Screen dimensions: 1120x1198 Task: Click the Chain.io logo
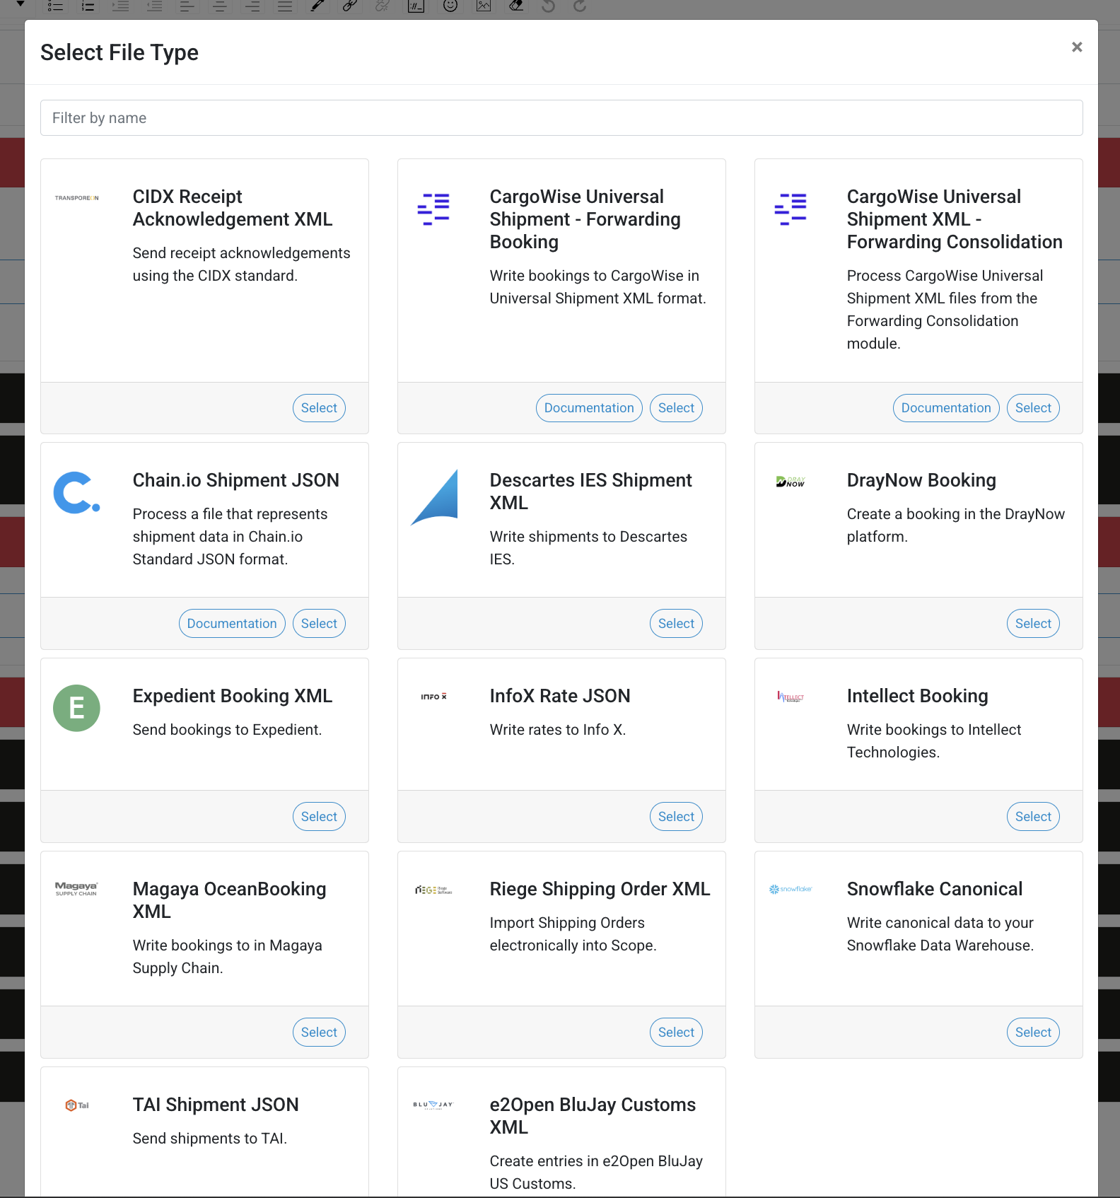point(76,492)
